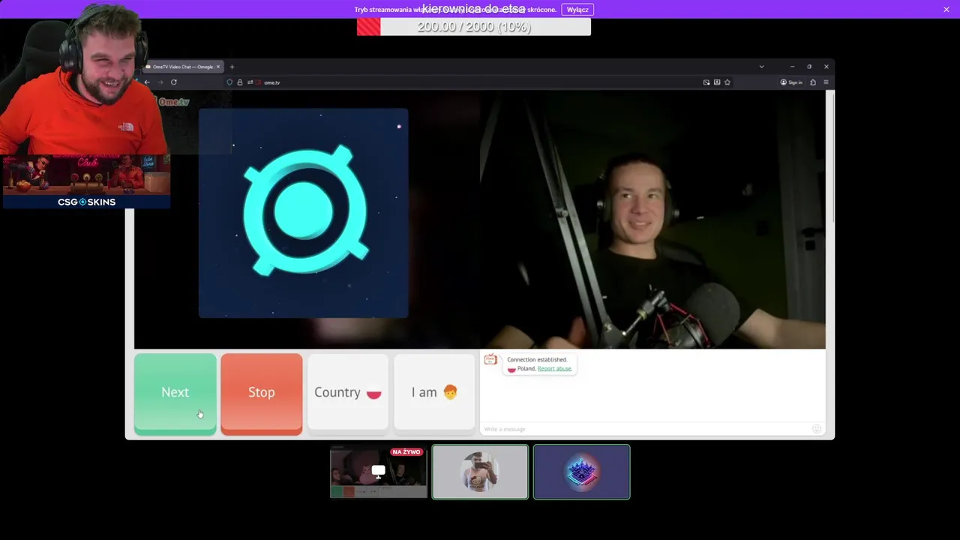Bookmark page with the star icon
This screenshot has width=960, height=540.
[727, 82]
